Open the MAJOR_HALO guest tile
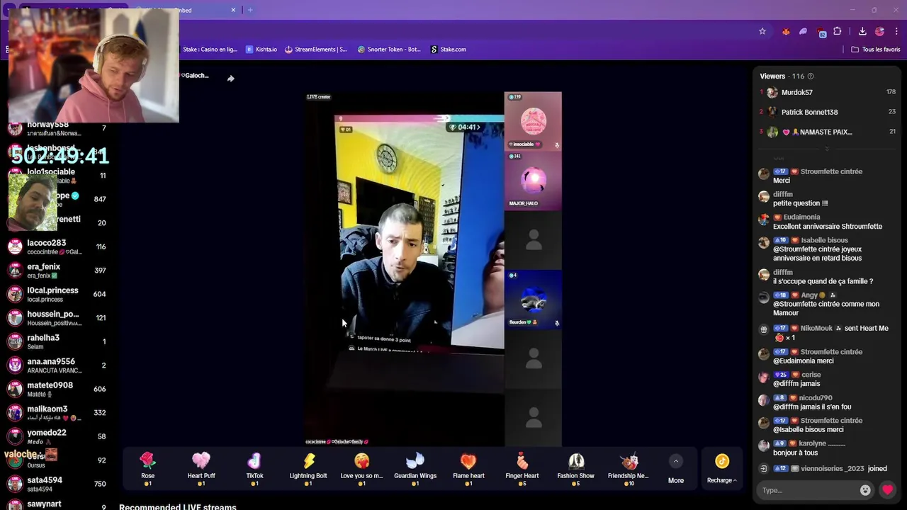The width and height of the screenshot is (907, 510). pyautogui.click(x=533, y=181)
